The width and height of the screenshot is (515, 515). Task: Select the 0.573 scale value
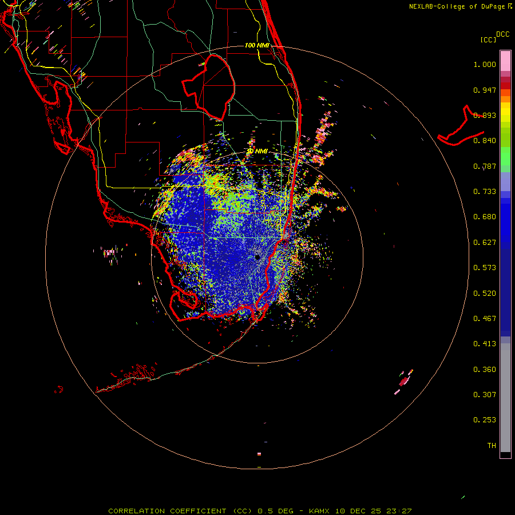[485, 268]
